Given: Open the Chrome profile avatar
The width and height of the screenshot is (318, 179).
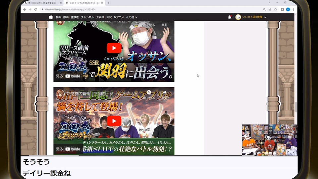Looking at the screenshot, I should [x=288, y=10].
